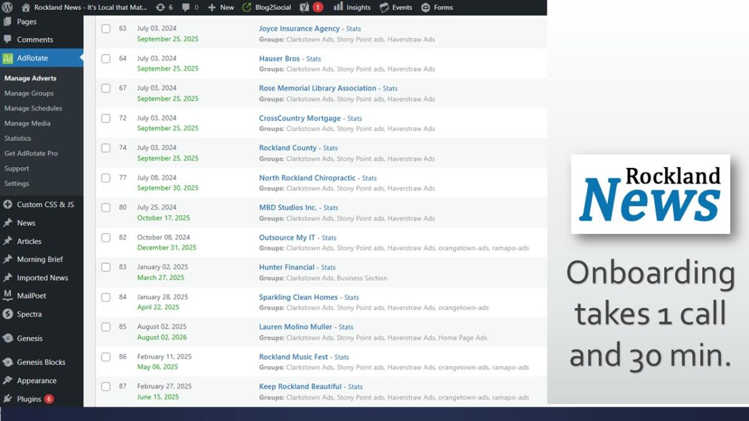Open AdRotate Support page
749x421 pixels.
pyautogui.click(x=17, y=168)
